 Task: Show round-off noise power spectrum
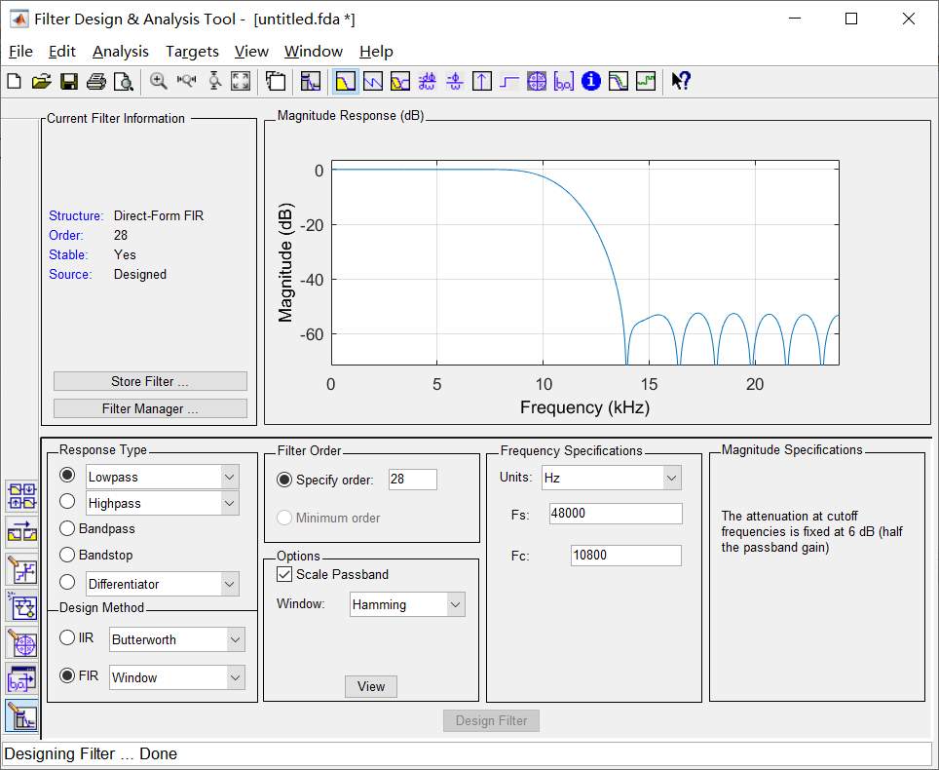[646, 81]
